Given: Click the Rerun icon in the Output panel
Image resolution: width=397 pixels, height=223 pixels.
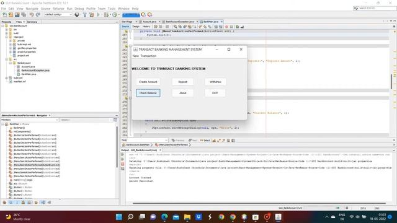Looking at the screenshot, I should (123, 154).
